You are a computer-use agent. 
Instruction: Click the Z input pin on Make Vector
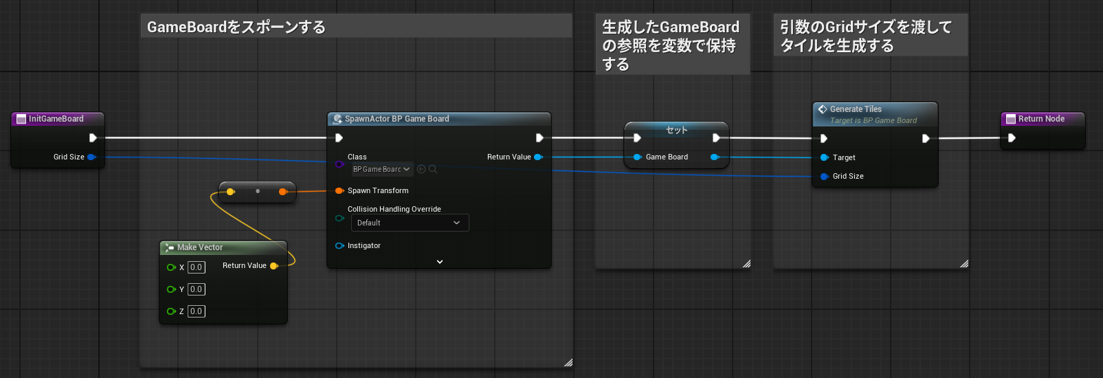171,311
